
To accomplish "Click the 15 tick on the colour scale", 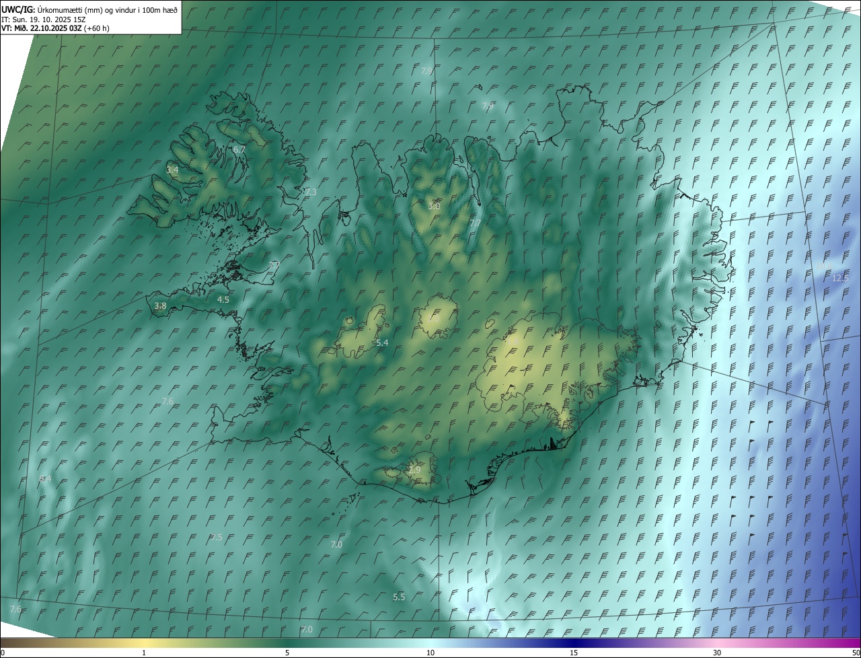I will point(574,653).
